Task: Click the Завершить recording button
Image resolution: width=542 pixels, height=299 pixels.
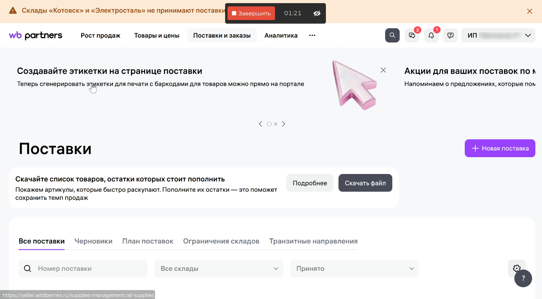Action: click(x=251, y=13)
